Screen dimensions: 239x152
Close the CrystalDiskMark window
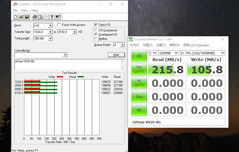222,39
